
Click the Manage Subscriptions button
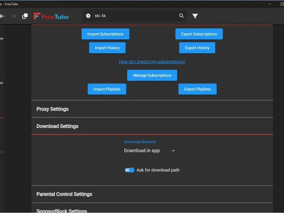(152, 75)
